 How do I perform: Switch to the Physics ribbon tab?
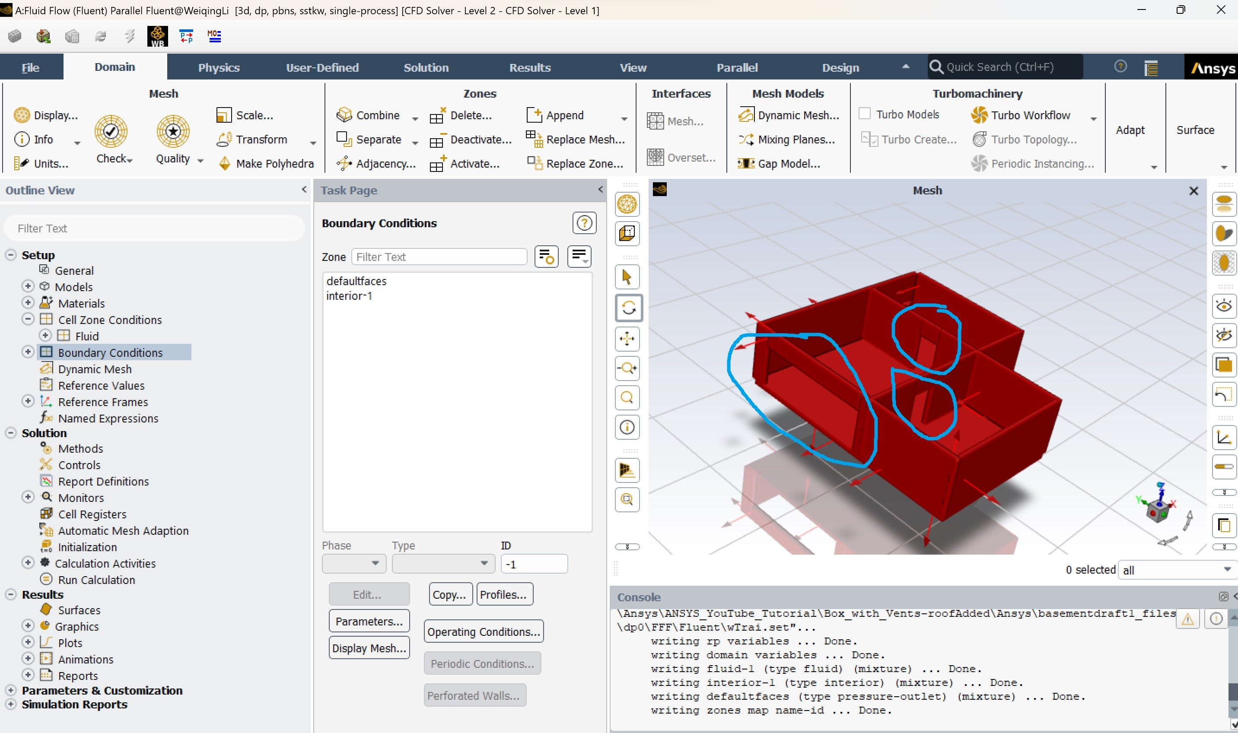click(x=219, y=68)
